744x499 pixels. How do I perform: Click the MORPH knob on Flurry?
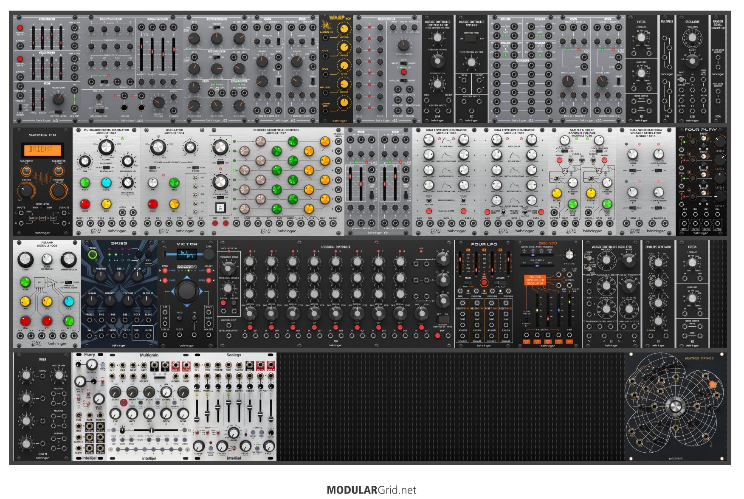(x=92, y=364)
